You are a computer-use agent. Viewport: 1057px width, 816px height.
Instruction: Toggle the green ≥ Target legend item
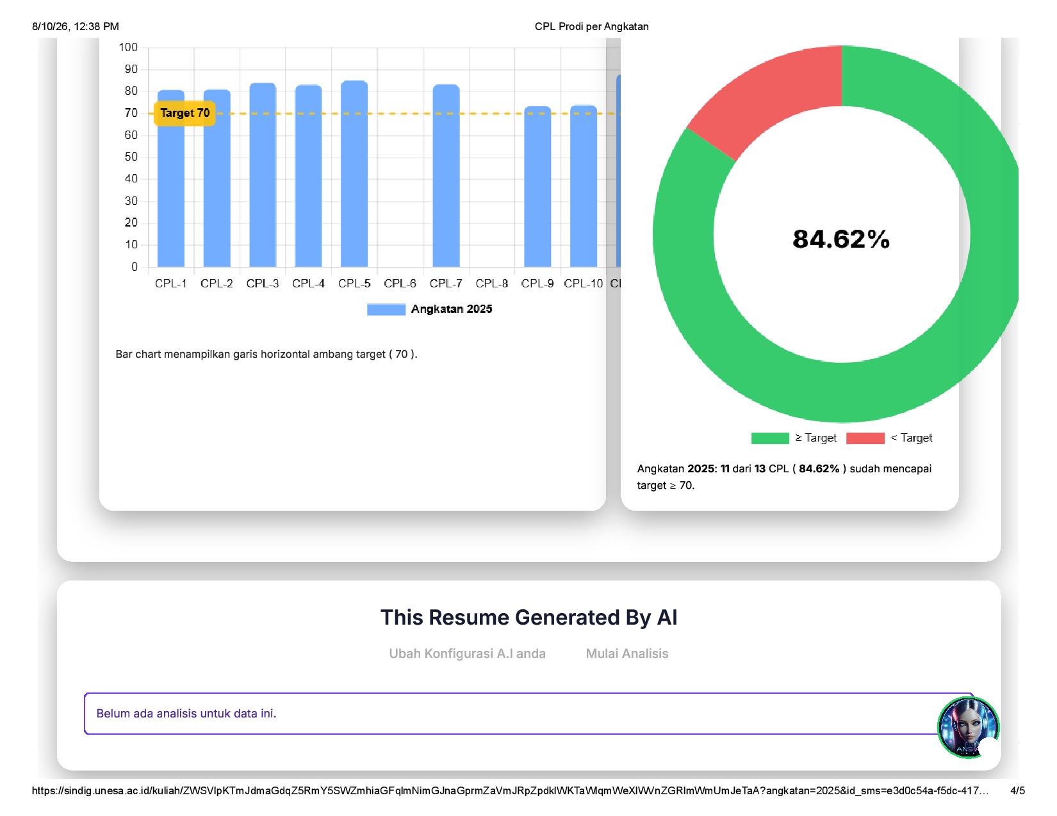click(794, 438)
